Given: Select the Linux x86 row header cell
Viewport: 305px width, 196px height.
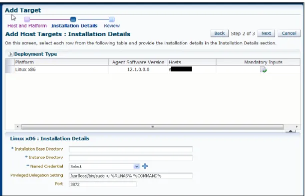Looking at the screenshot, I should click(x=9, y=69).
